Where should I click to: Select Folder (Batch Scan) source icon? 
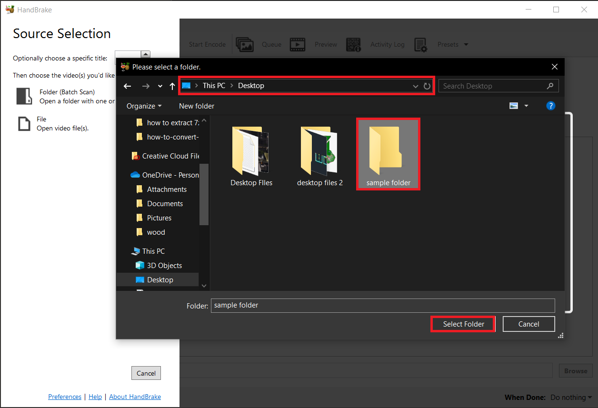pyautogui.click(x=24, y=96)
